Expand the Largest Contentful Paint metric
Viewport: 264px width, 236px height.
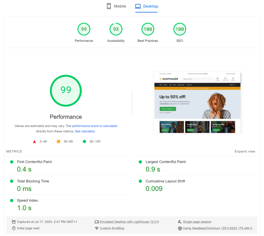click(165, 162)
